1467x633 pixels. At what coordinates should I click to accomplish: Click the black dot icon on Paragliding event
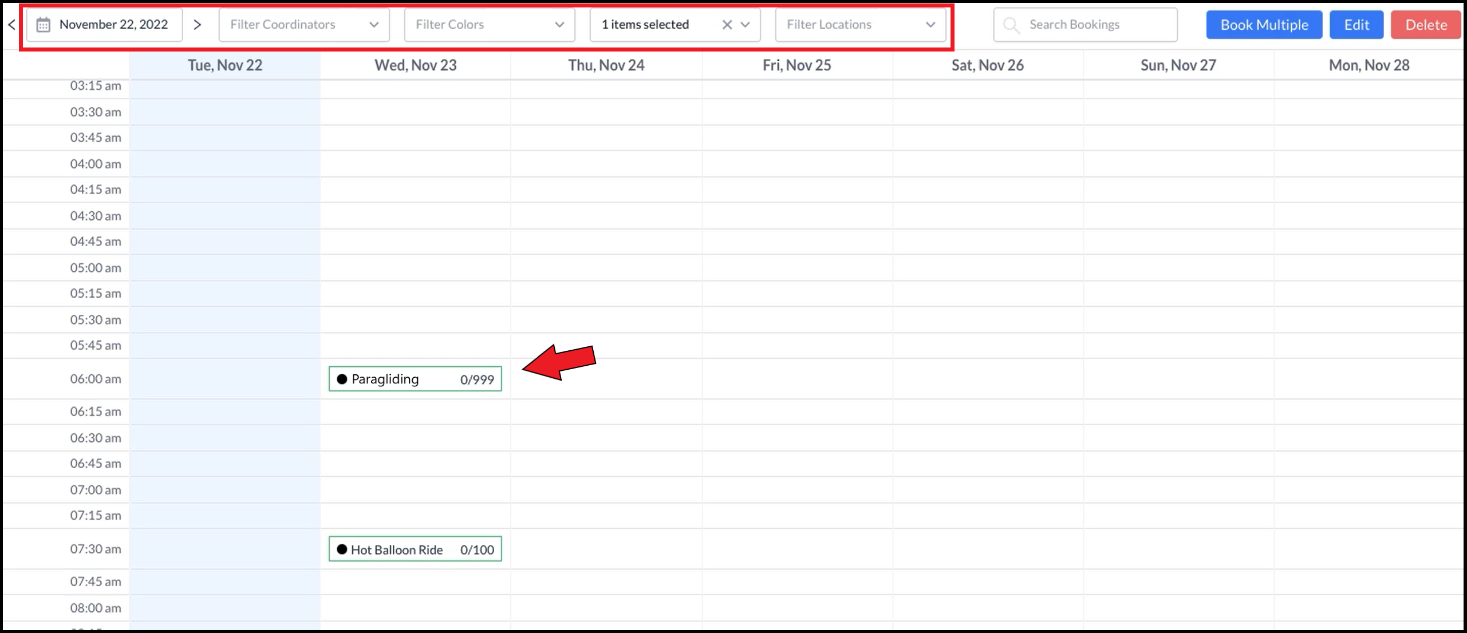tap(340, 379)
